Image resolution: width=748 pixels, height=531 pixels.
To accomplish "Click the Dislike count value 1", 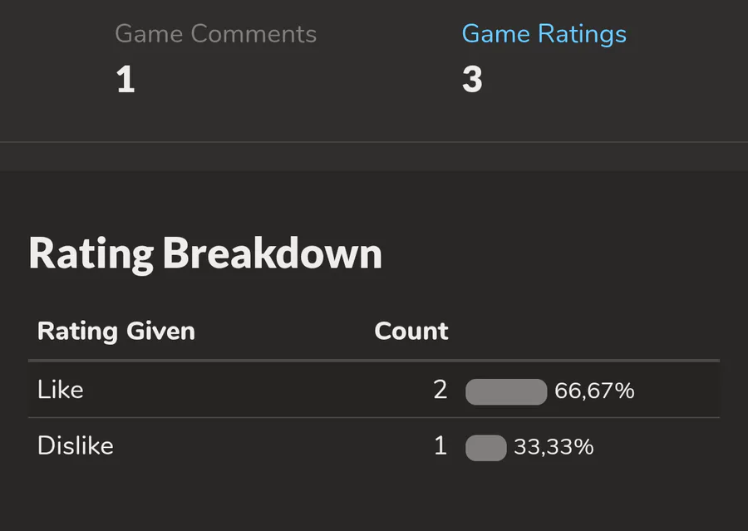I will point(440,446).
